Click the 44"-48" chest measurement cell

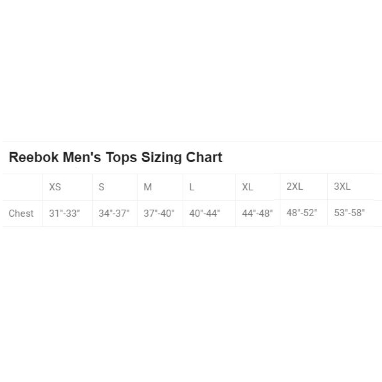click(257, 214)
